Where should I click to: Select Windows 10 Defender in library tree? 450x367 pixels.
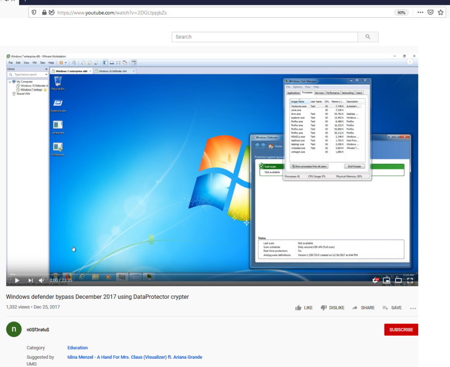32,86
